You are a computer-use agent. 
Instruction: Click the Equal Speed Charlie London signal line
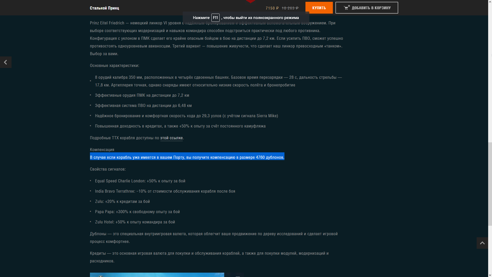[x=140, y=181]
